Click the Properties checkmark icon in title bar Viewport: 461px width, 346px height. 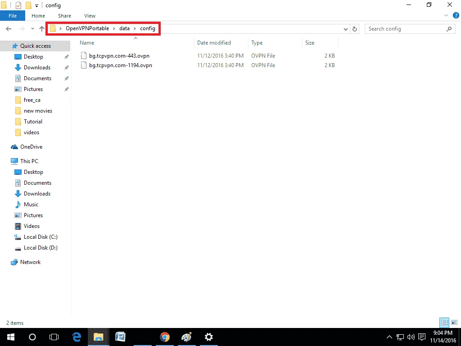[18, 5]
